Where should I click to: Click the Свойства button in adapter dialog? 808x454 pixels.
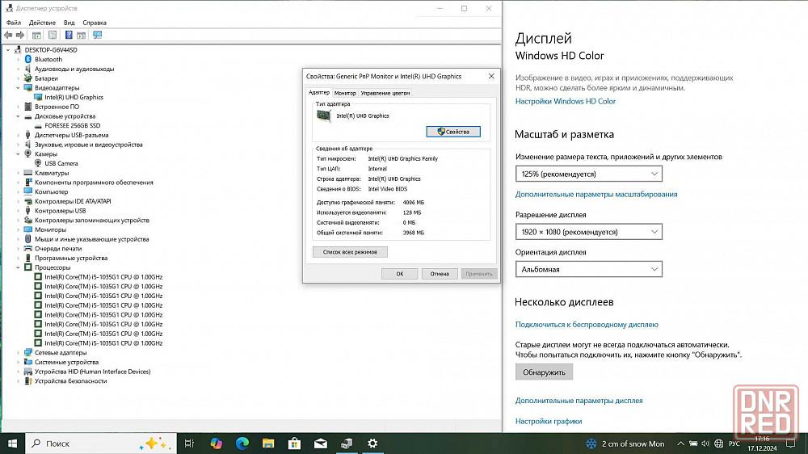tap(453, 132)
